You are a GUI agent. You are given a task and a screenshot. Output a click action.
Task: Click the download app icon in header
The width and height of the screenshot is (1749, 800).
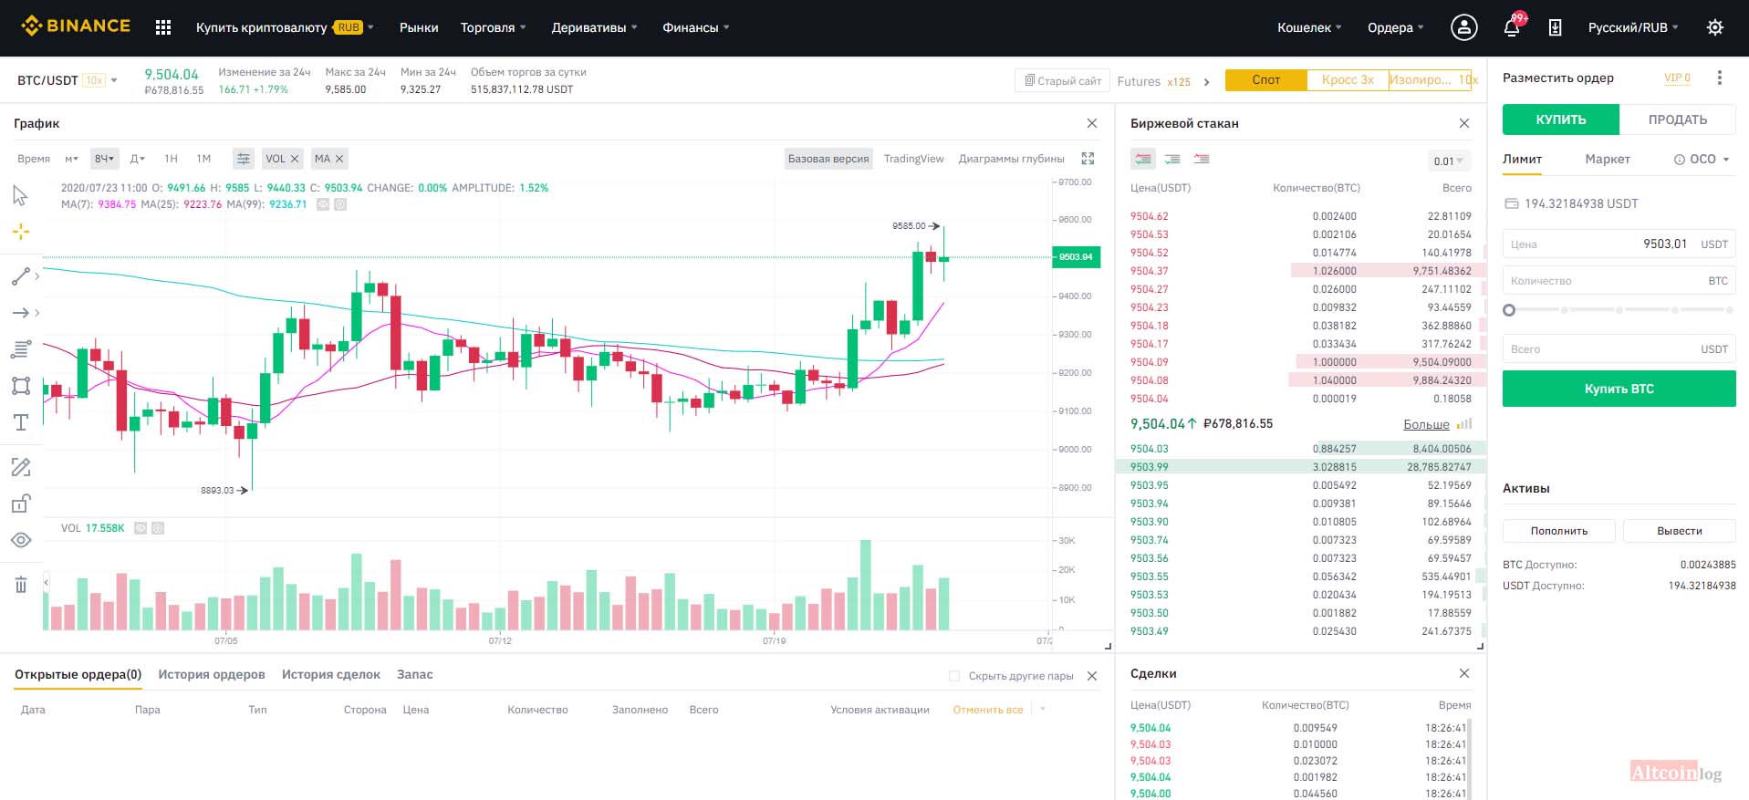click(x=1556, y=27)
